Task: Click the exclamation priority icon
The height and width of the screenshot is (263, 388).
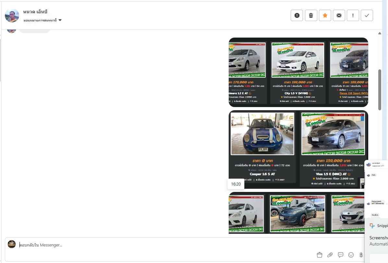Action: coord(353,15)
